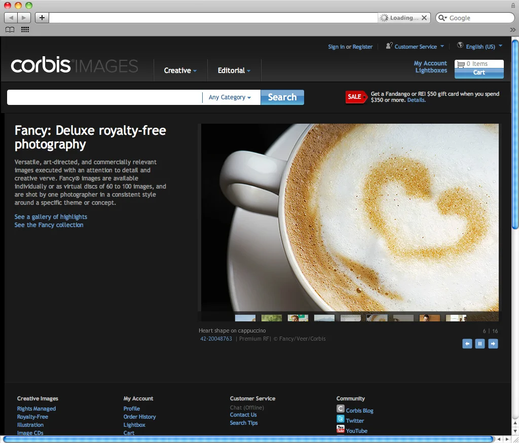Click the padlock icon in title bar
This screenshot has width=519, height=443.
[513, 6]
